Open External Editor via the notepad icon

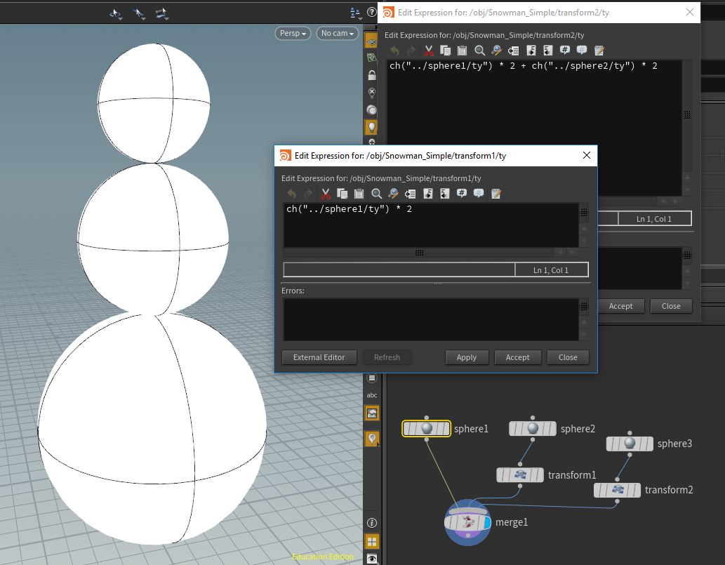496,194
